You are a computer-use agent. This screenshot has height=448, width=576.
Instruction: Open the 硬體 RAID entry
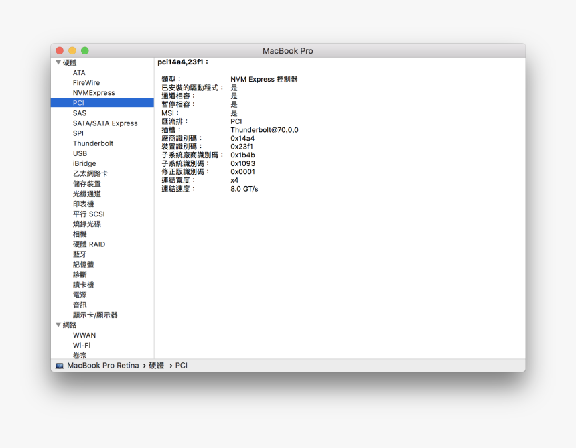89,244
